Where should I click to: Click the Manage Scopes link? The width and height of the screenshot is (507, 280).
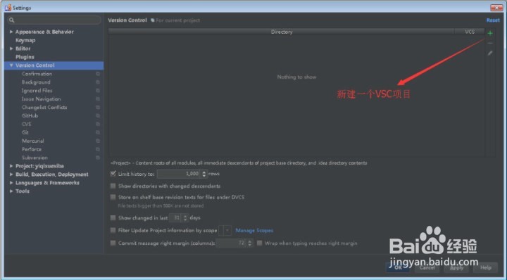[254, 230]
